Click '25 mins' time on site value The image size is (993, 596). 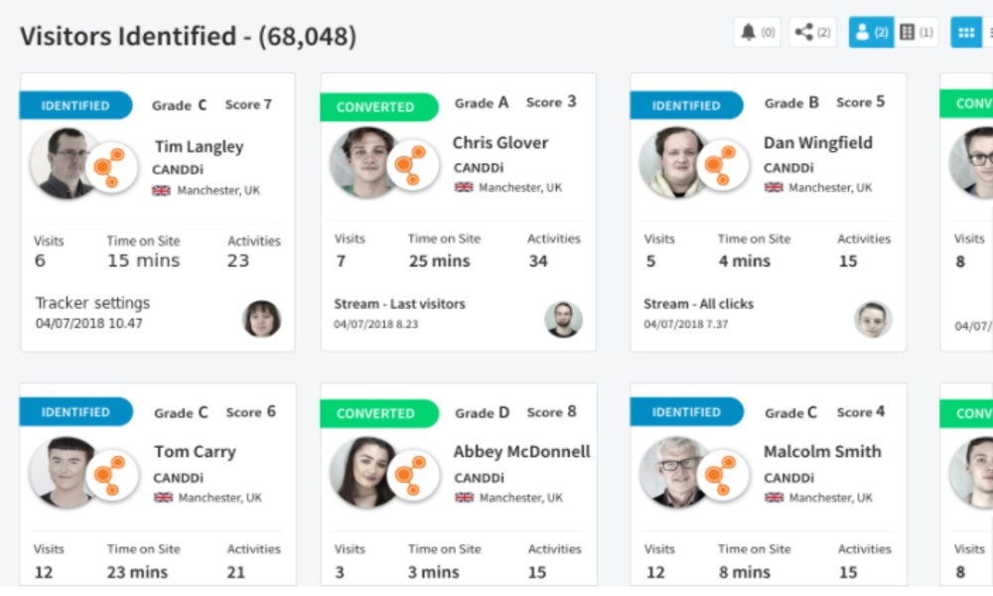[440, 261]
